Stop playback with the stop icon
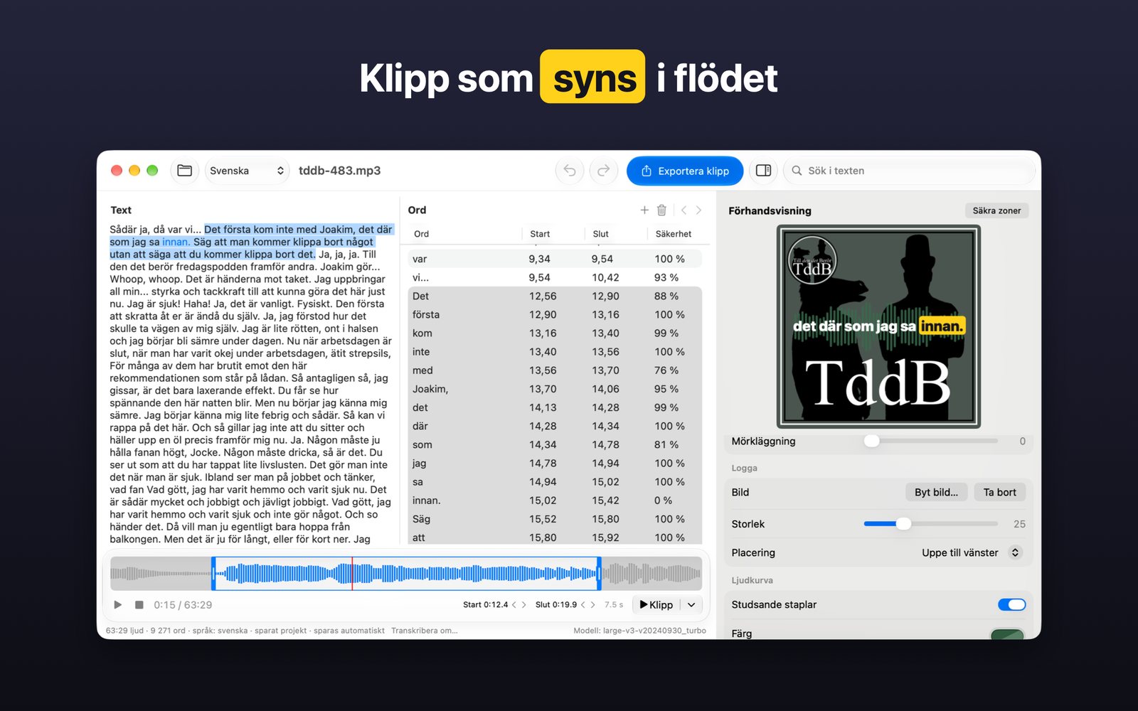The width and height of the screenshot is (1138, 711). click(x=139, y=605)
